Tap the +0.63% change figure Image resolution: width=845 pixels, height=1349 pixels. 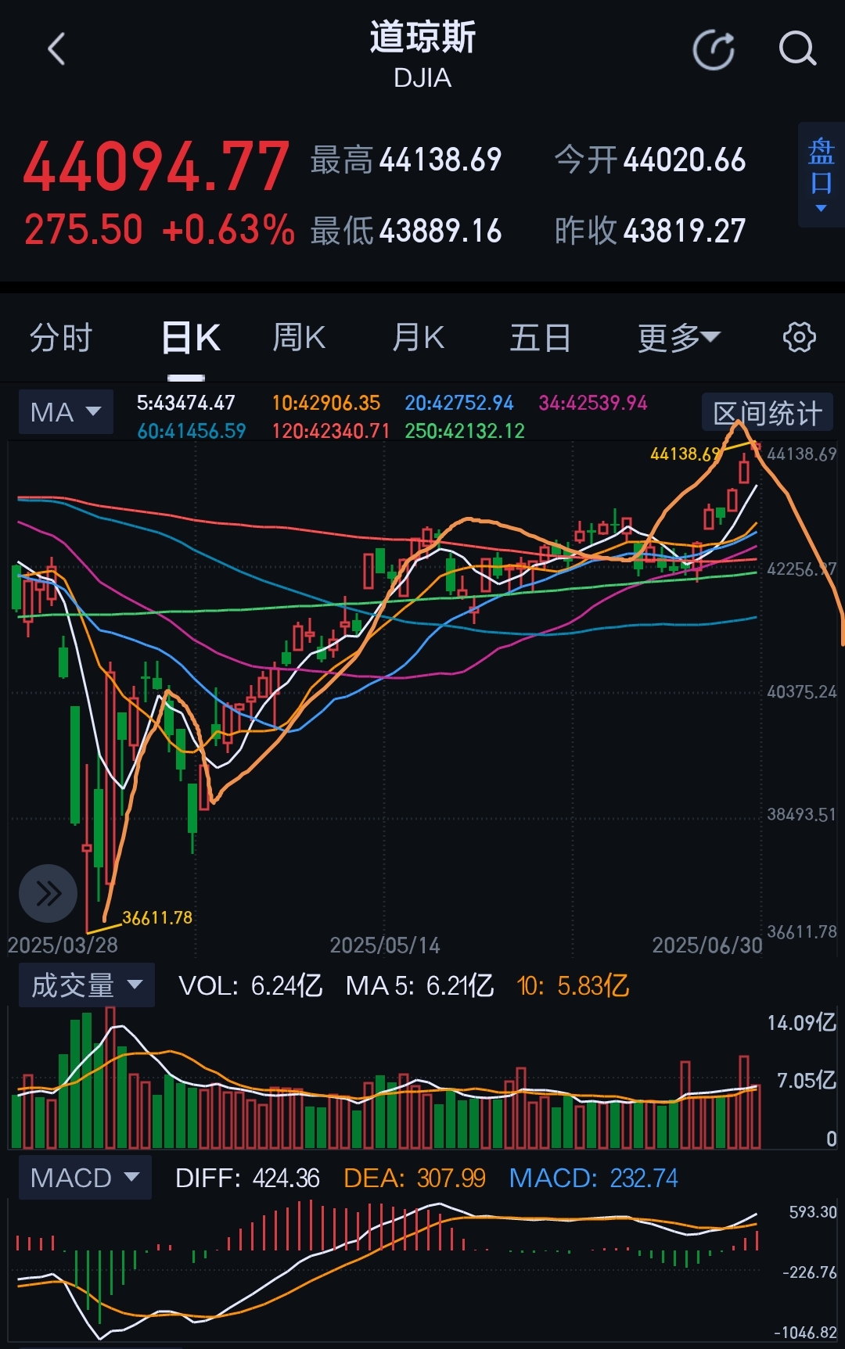(228, 230)
